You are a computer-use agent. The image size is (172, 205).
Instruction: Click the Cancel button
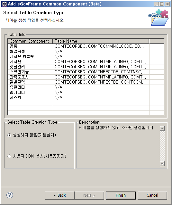click(x=152, y=195)
